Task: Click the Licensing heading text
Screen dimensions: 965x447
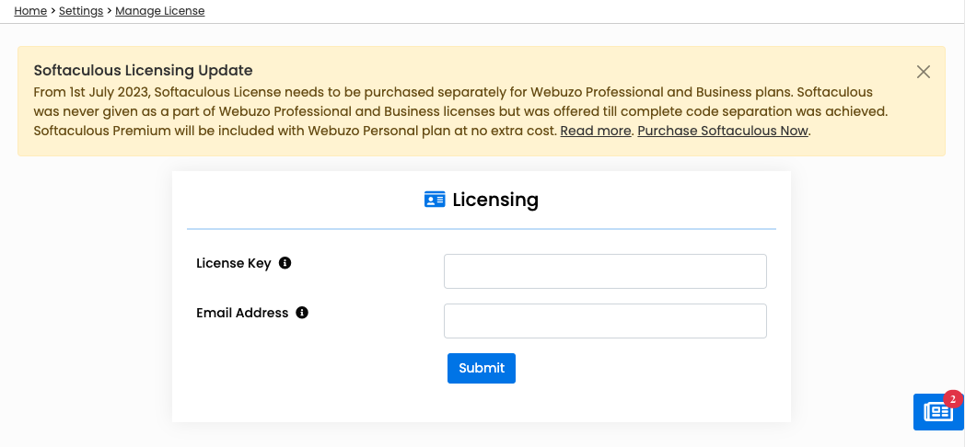Action: click(x=495, y=200)
